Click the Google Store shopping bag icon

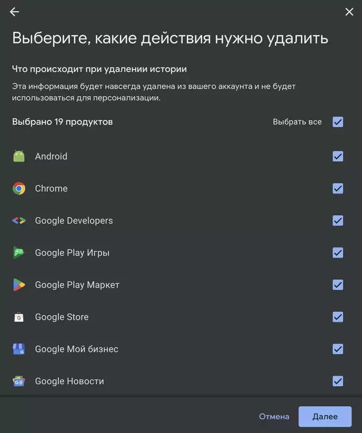[19, 317]
